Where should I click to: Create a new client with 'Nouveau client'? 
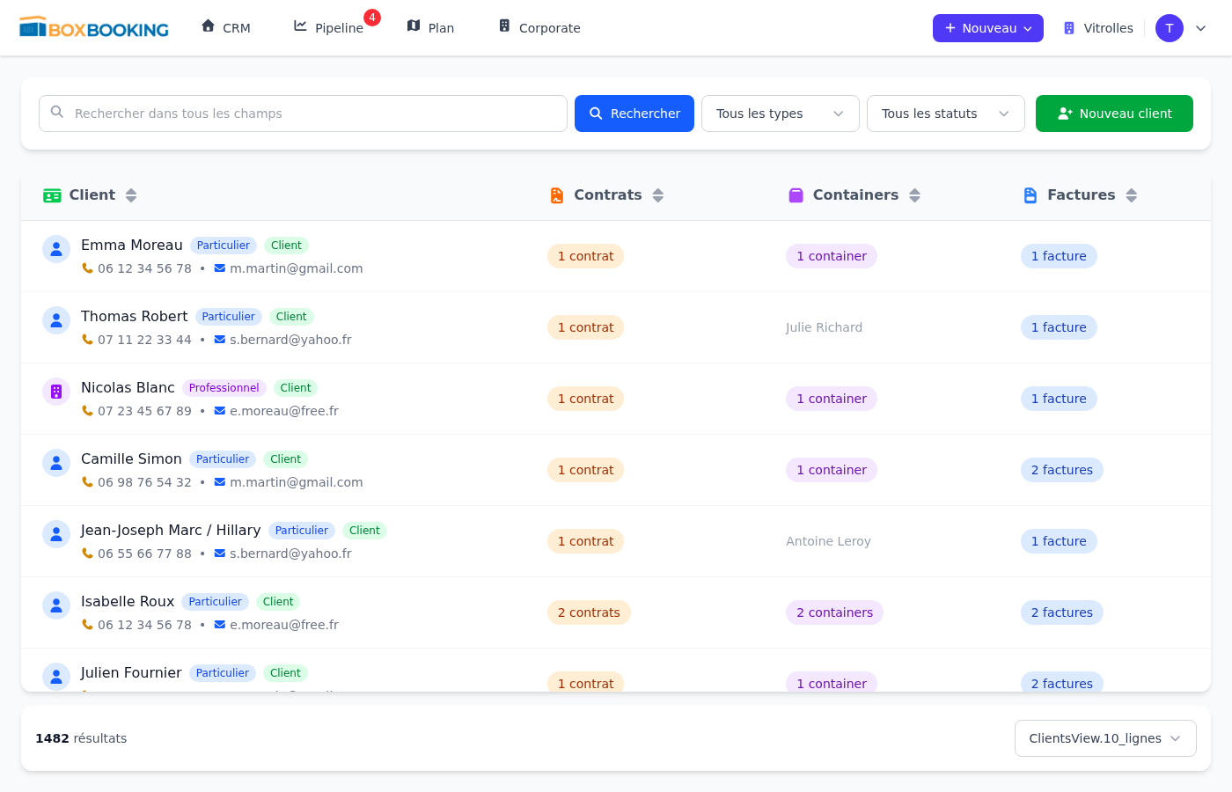[x=1114, y=114]
